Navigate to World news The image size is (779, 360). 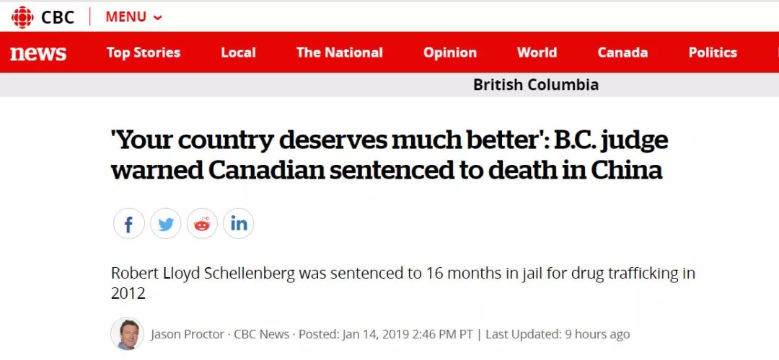[537, 53]
